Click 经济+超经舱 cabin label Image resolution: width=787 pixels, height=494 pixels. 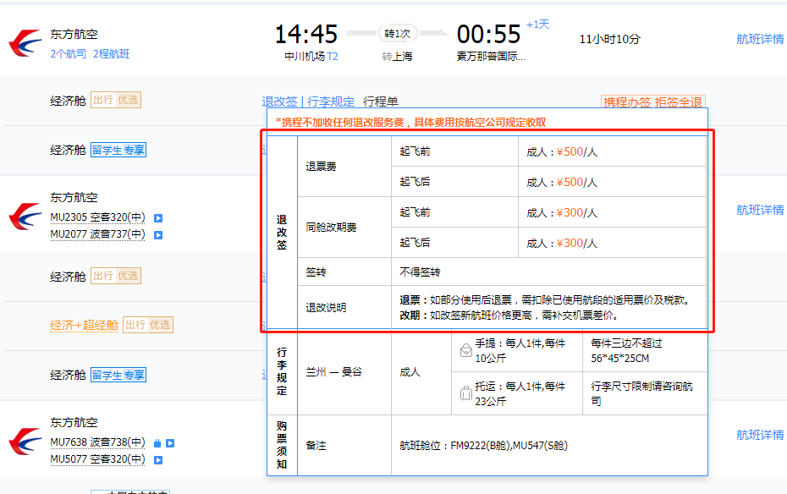(84, 325)
